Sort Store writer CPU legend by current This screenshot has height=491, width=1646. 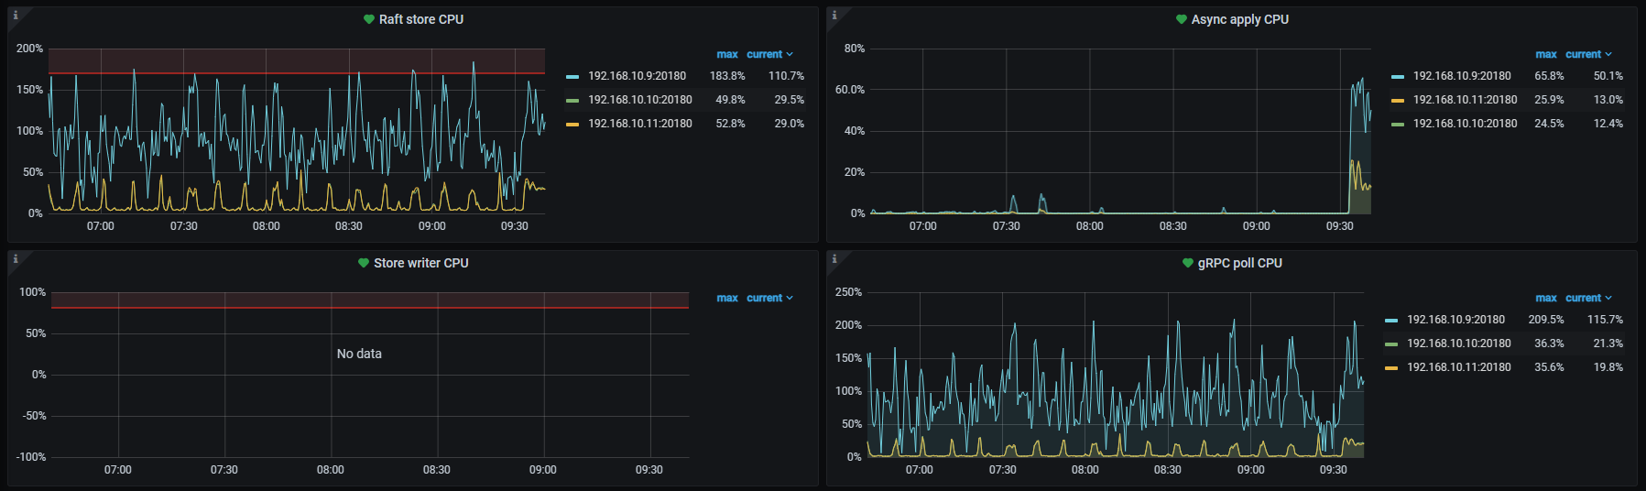click(x=764, y=299)
